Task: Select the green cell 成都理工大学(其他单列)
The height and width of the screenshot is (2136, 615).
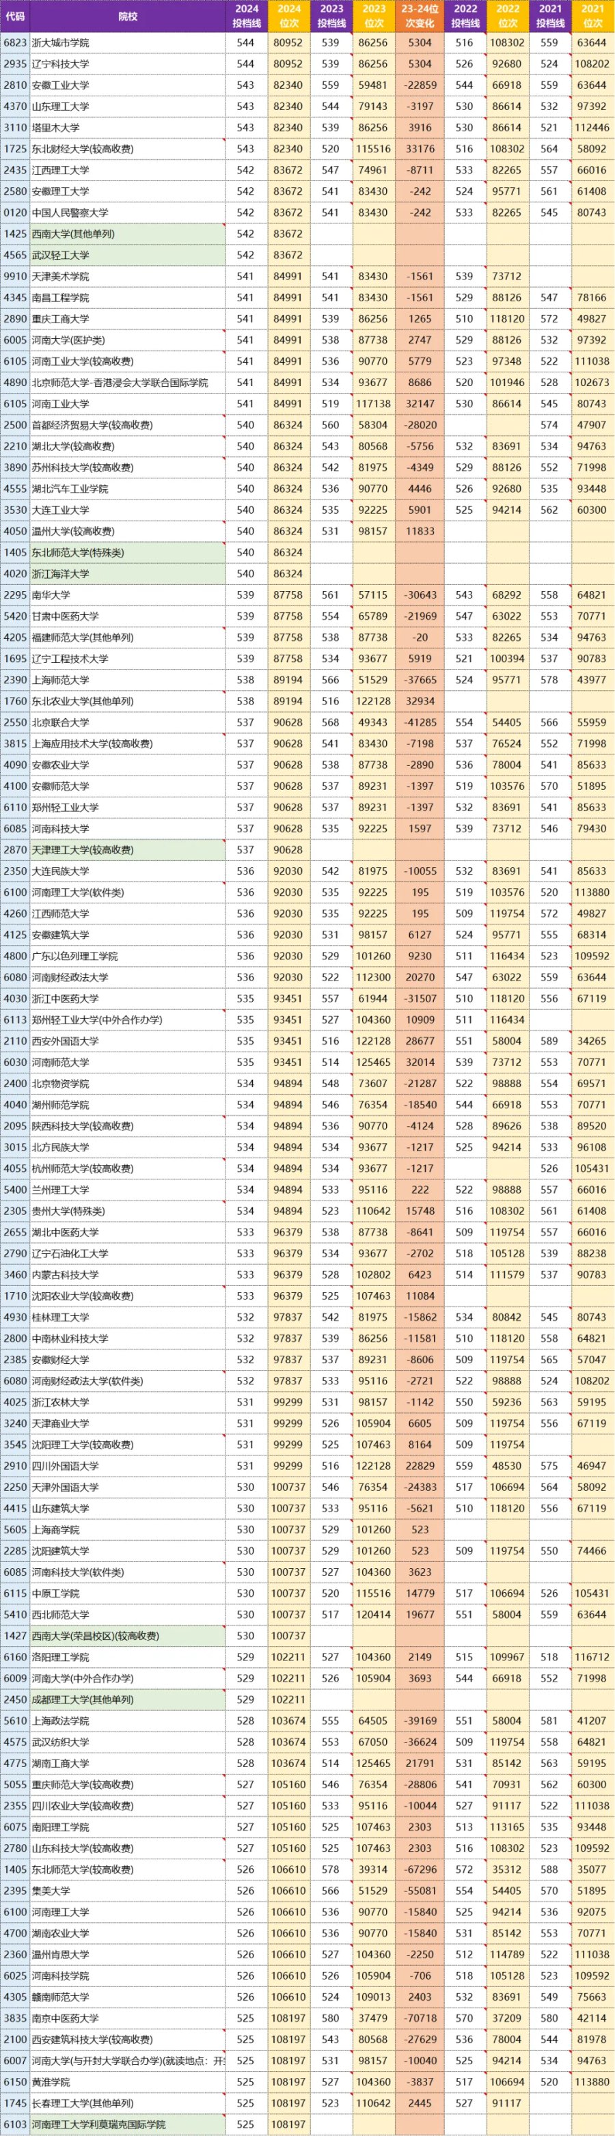Action: 128,1700
